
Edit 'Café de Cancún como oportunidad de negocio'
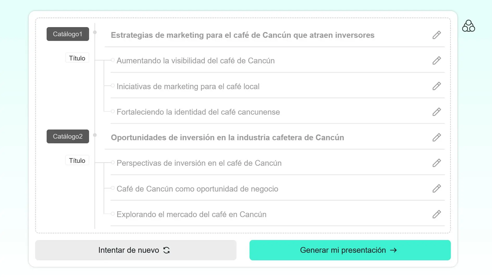(x=437, y=188)
